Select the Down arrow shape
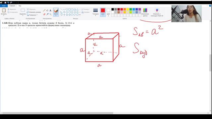The width and height of the screenshot is (212, 119). tap(62, 15)
